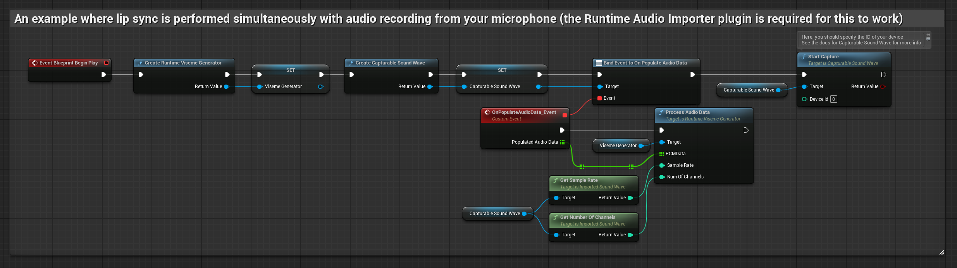The height and width of the screenshot is (268, 957).
Task: Click the Populated Audio Data array pin
Action: (562, 142)
